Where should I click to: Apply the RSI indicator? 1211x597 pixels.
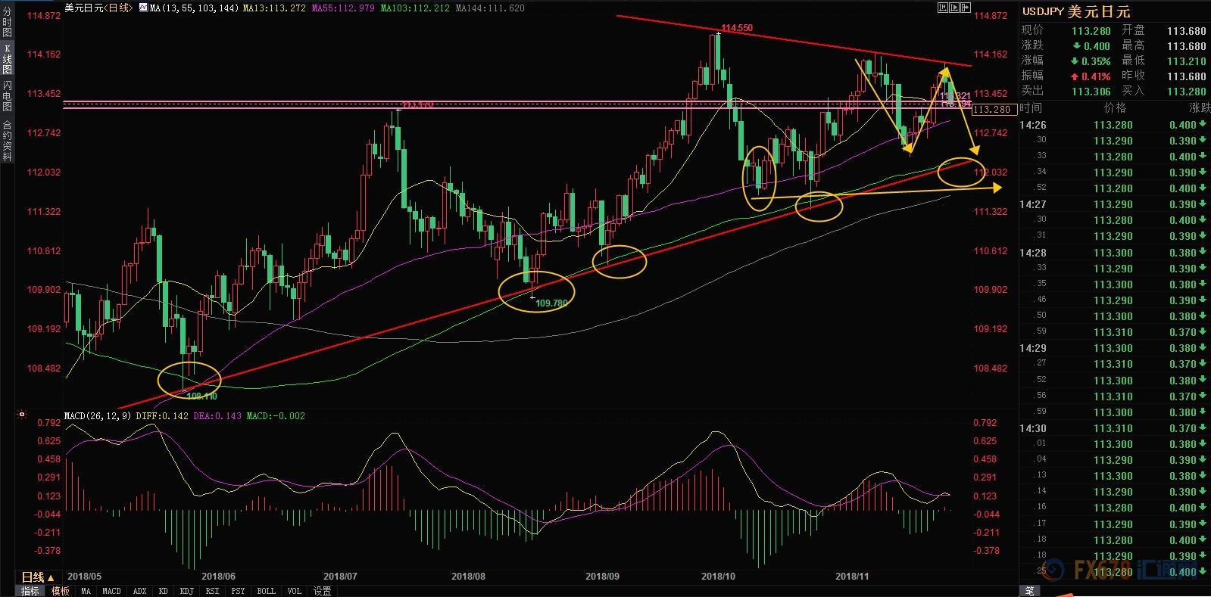click(x=212, y=591)
